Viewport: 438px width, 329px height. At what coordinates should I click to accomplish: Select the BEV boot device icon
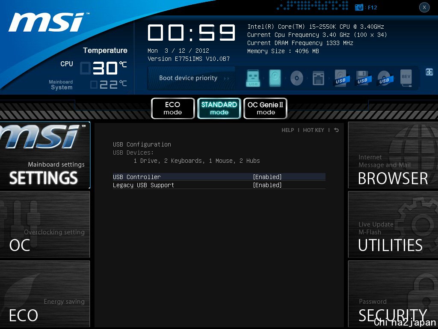[x=406, y=78]
